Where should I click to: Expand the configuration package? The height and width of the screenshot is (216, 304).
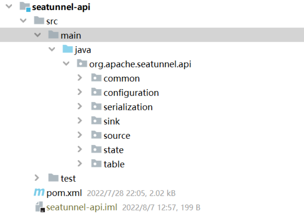click(x=80, y=92)
